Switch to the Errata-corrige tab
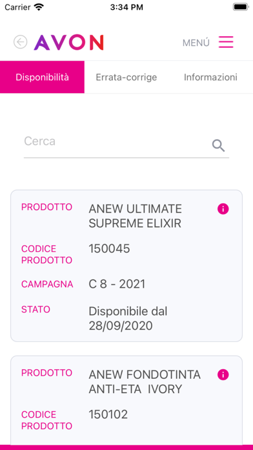This screenshot has width=253, height=450. (x=126, y=77)
